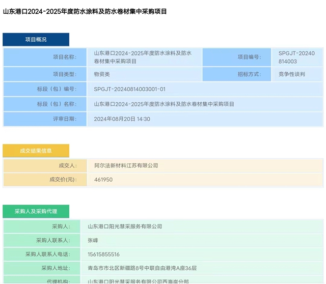Click the 项目类型 label
Image resolution: width=326 pixels, height=284 pixels.
65,74
